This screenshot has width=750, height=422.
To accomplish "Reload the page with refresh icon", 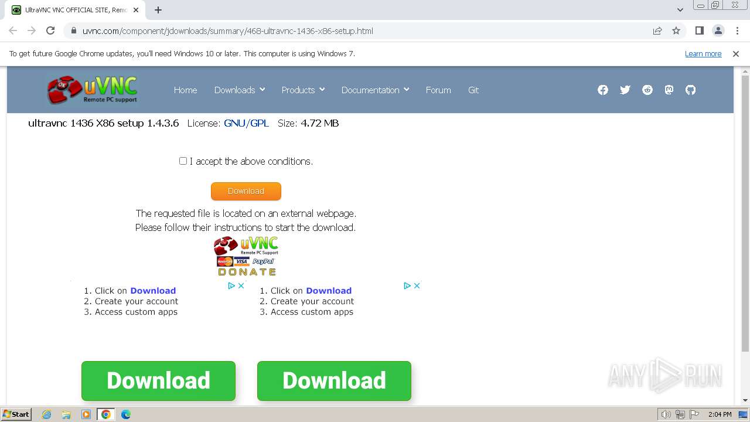I will pyautogui.click(x=50, y=30).
